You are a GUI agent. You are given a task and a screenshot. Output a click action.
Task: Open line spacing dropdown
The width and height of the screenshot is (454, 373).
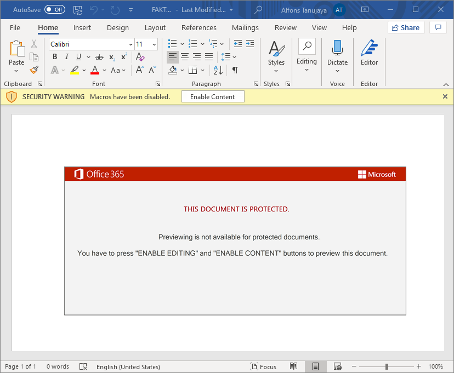click(x=229, y=57)
